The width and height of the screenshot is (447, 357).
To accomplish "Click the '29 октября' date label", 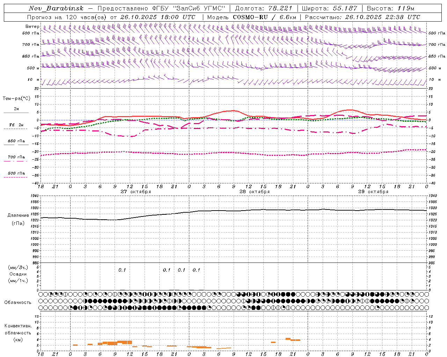I will tap(373, 192).
